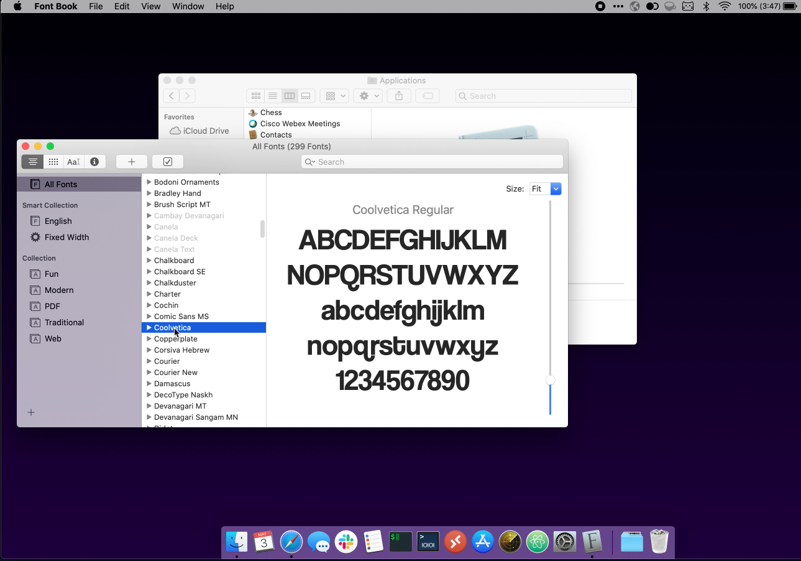This screenshot has width=801, height=561.
Task: Open the Window menu
Action: [x=188, y=6]
